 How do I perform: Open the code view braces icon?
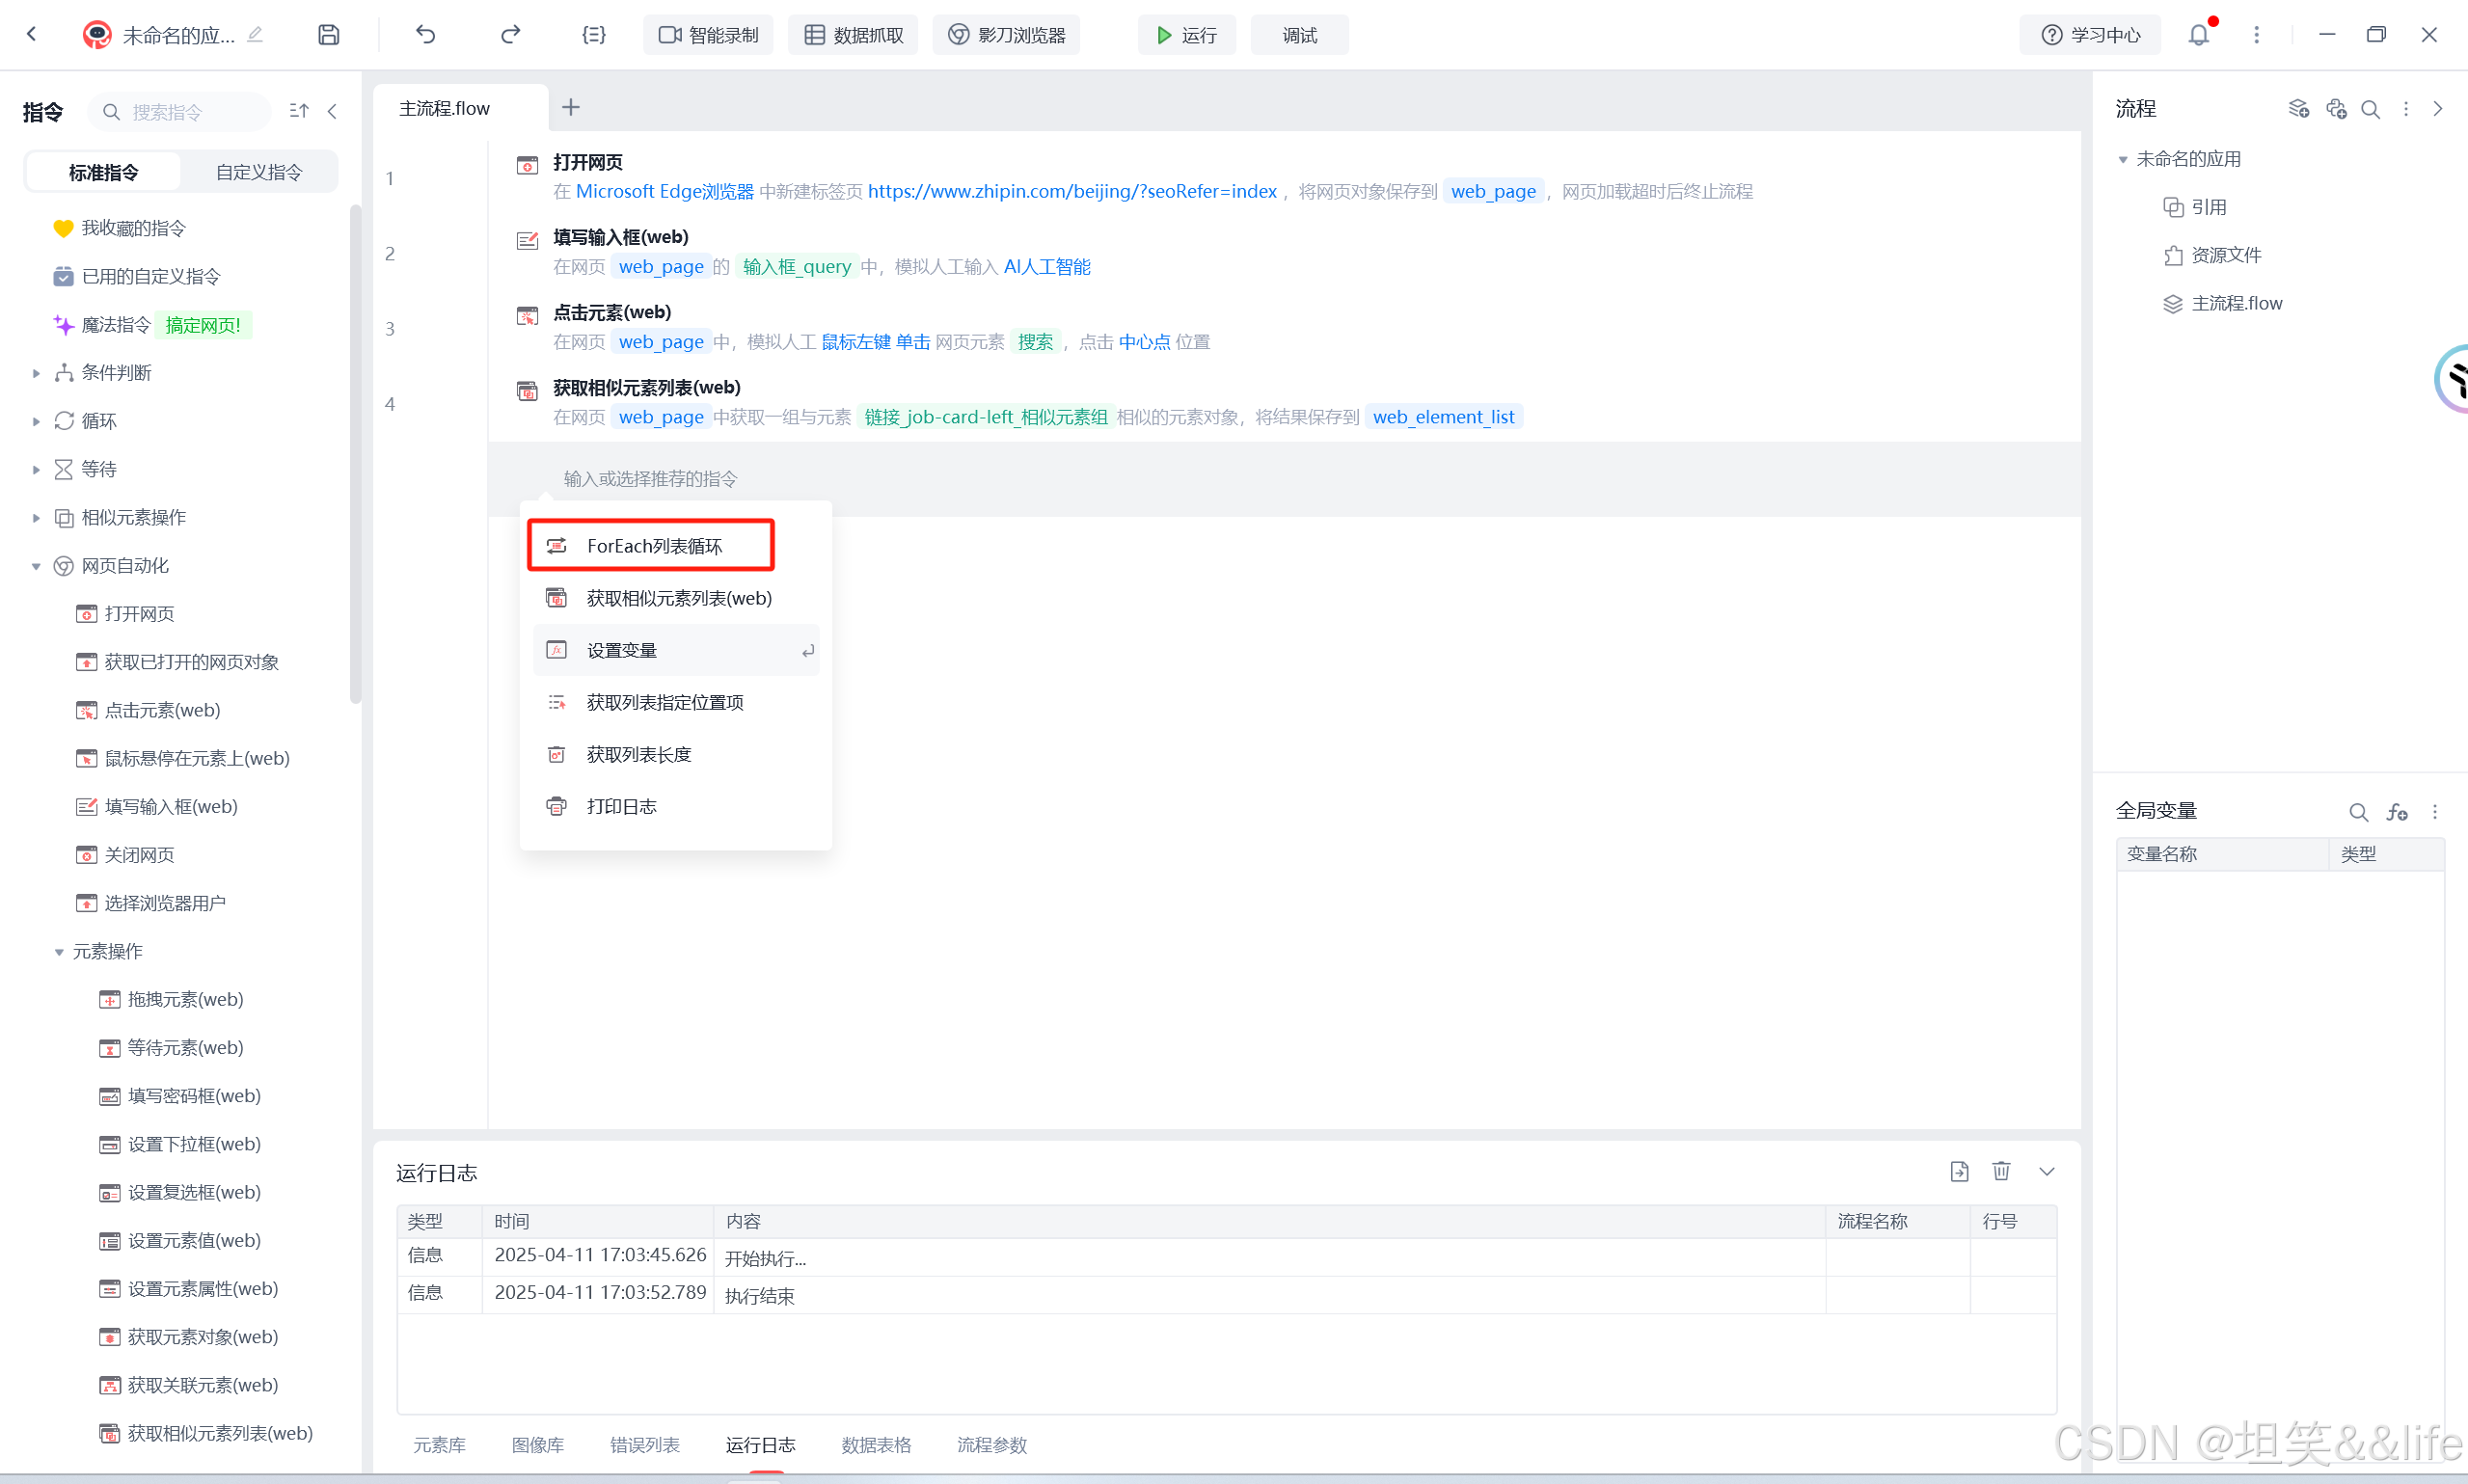click(x=594, y=35)
